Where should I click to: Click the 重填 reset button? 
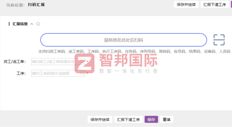point(166,119)
